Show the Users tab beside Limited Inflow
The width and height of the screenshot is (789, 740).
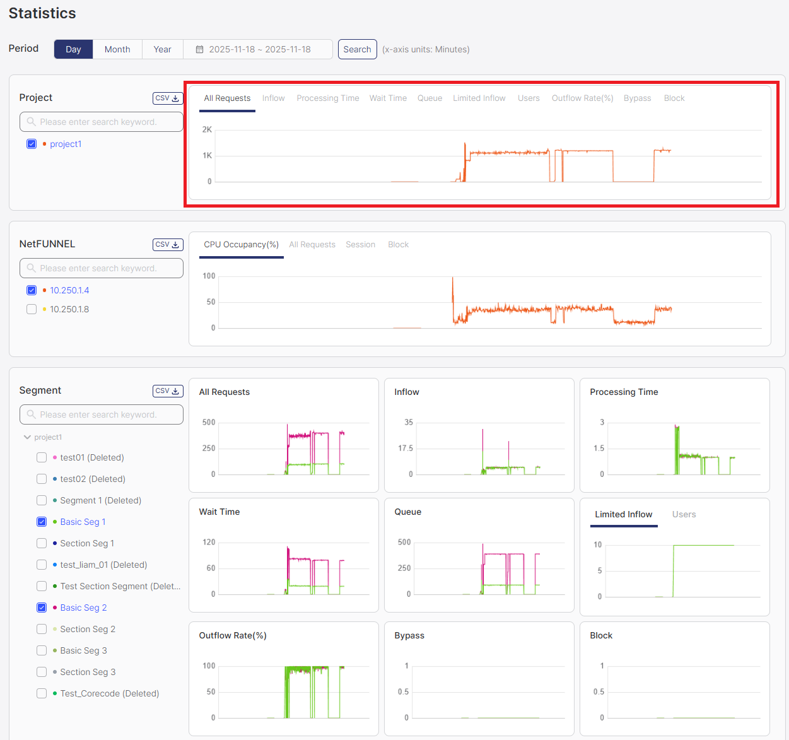tap(684, 515)
